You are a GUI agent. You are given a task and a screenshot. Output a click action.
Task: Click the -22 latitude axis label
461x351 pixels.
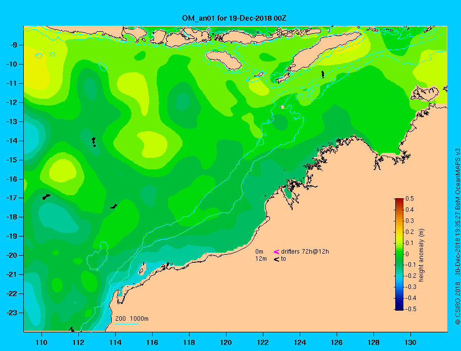coord(12,294)
